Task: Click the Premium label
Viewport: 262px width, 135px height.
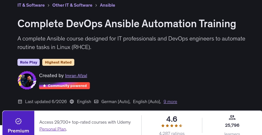Action: (18, 131)
